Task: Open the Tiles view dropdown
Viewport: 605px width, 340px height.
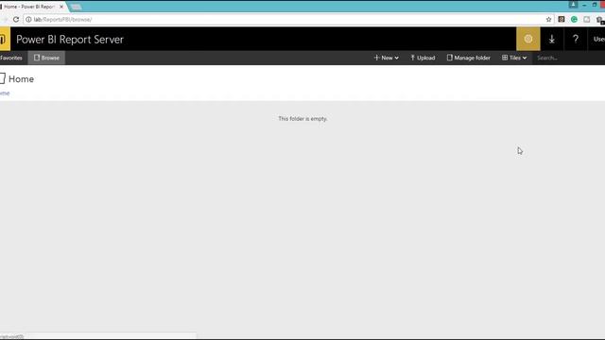Action: (514, 58)
